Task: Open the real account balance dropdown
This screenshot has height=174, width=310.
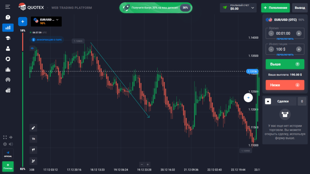Action: (238, 8)
